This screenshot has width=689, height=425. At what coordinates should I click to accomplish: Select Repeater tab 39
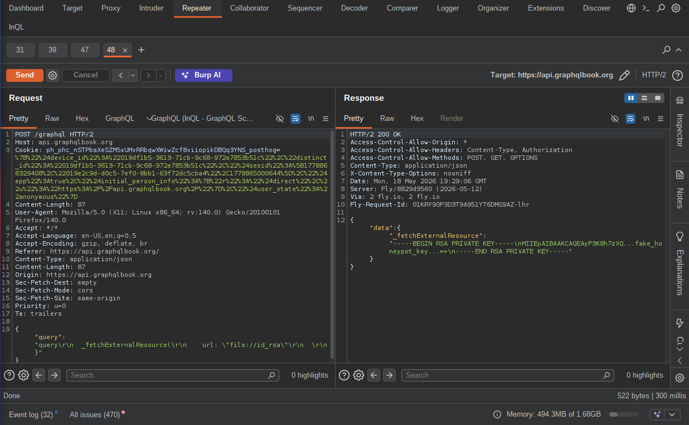52,50
